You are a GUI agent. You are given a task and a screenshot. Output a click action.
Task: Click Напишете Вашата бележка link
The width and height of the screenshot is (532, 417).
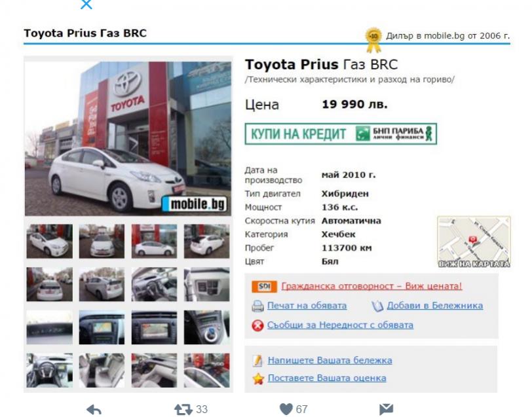coord(330,361)
